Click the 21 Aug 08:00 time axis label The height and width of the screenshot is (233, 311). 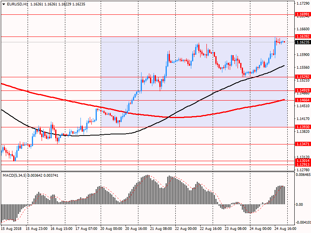(161, 229)
